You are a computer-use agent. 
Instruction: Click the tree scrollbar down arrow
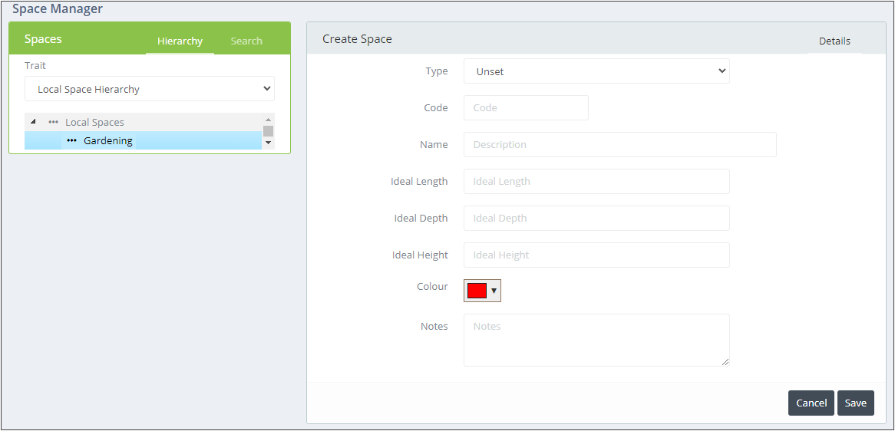click(269, 143)
